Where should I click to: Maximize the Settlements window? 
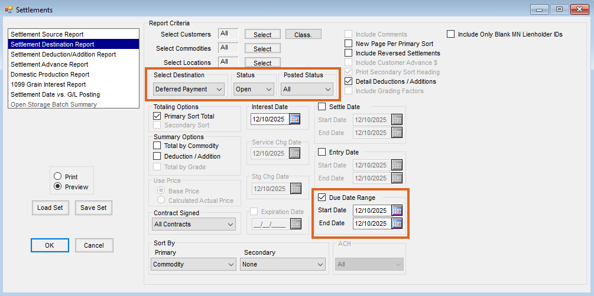click(560, 9)
